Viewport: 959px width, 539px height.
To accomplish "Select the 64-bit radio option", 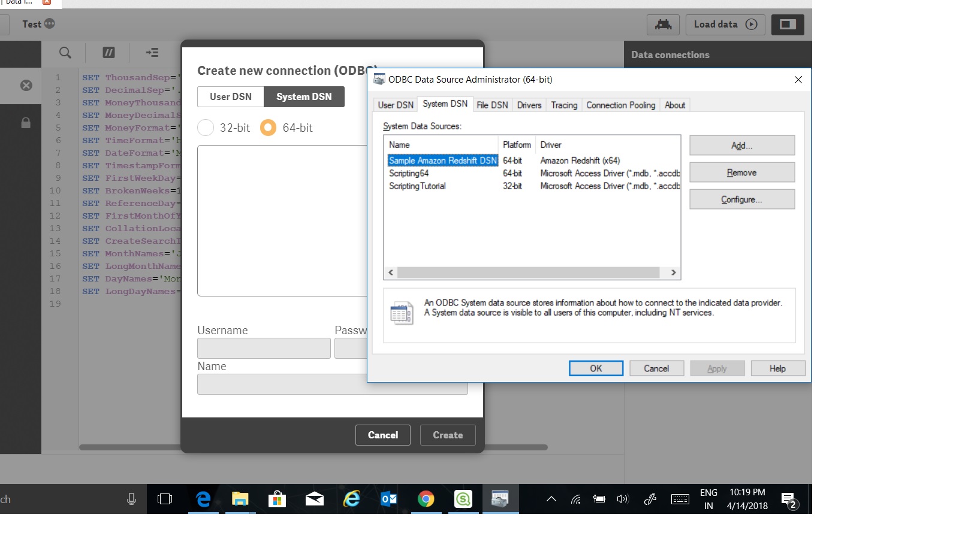I will click(268, 128).
